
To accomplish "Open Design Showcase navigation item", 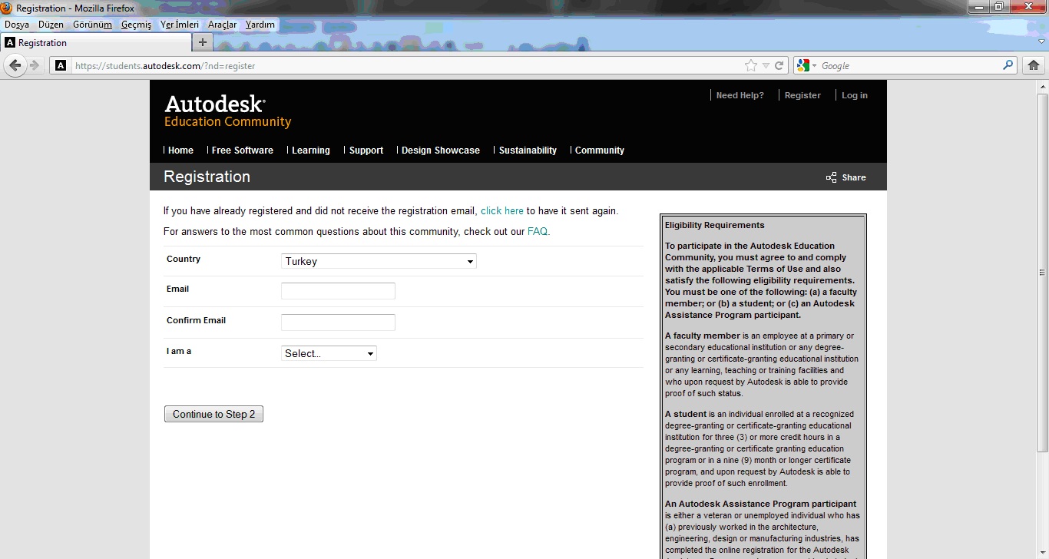I will pyautogui.click(x=441, y=150).
